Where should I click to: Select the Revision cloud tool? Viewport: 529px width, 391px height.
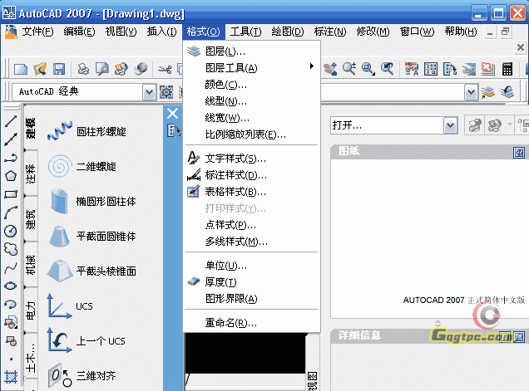(x=11, y=249)
